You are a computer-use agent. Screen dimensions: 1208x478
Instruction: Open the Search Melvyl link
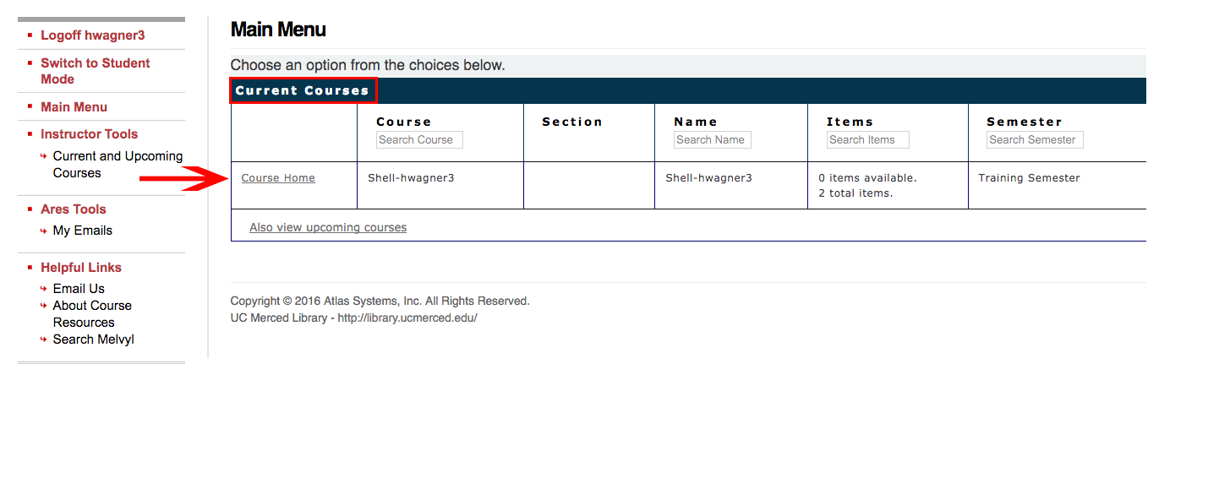[93, 339]
